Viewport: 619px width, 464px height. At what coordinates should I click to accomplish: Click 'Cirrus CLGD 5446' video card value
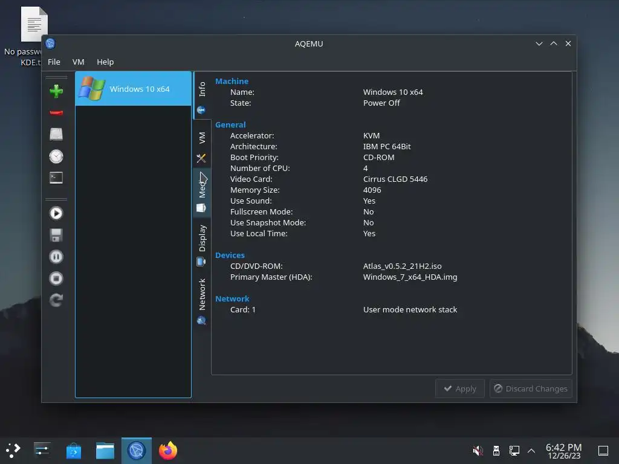pyautogui.click(x=395, y=179)
